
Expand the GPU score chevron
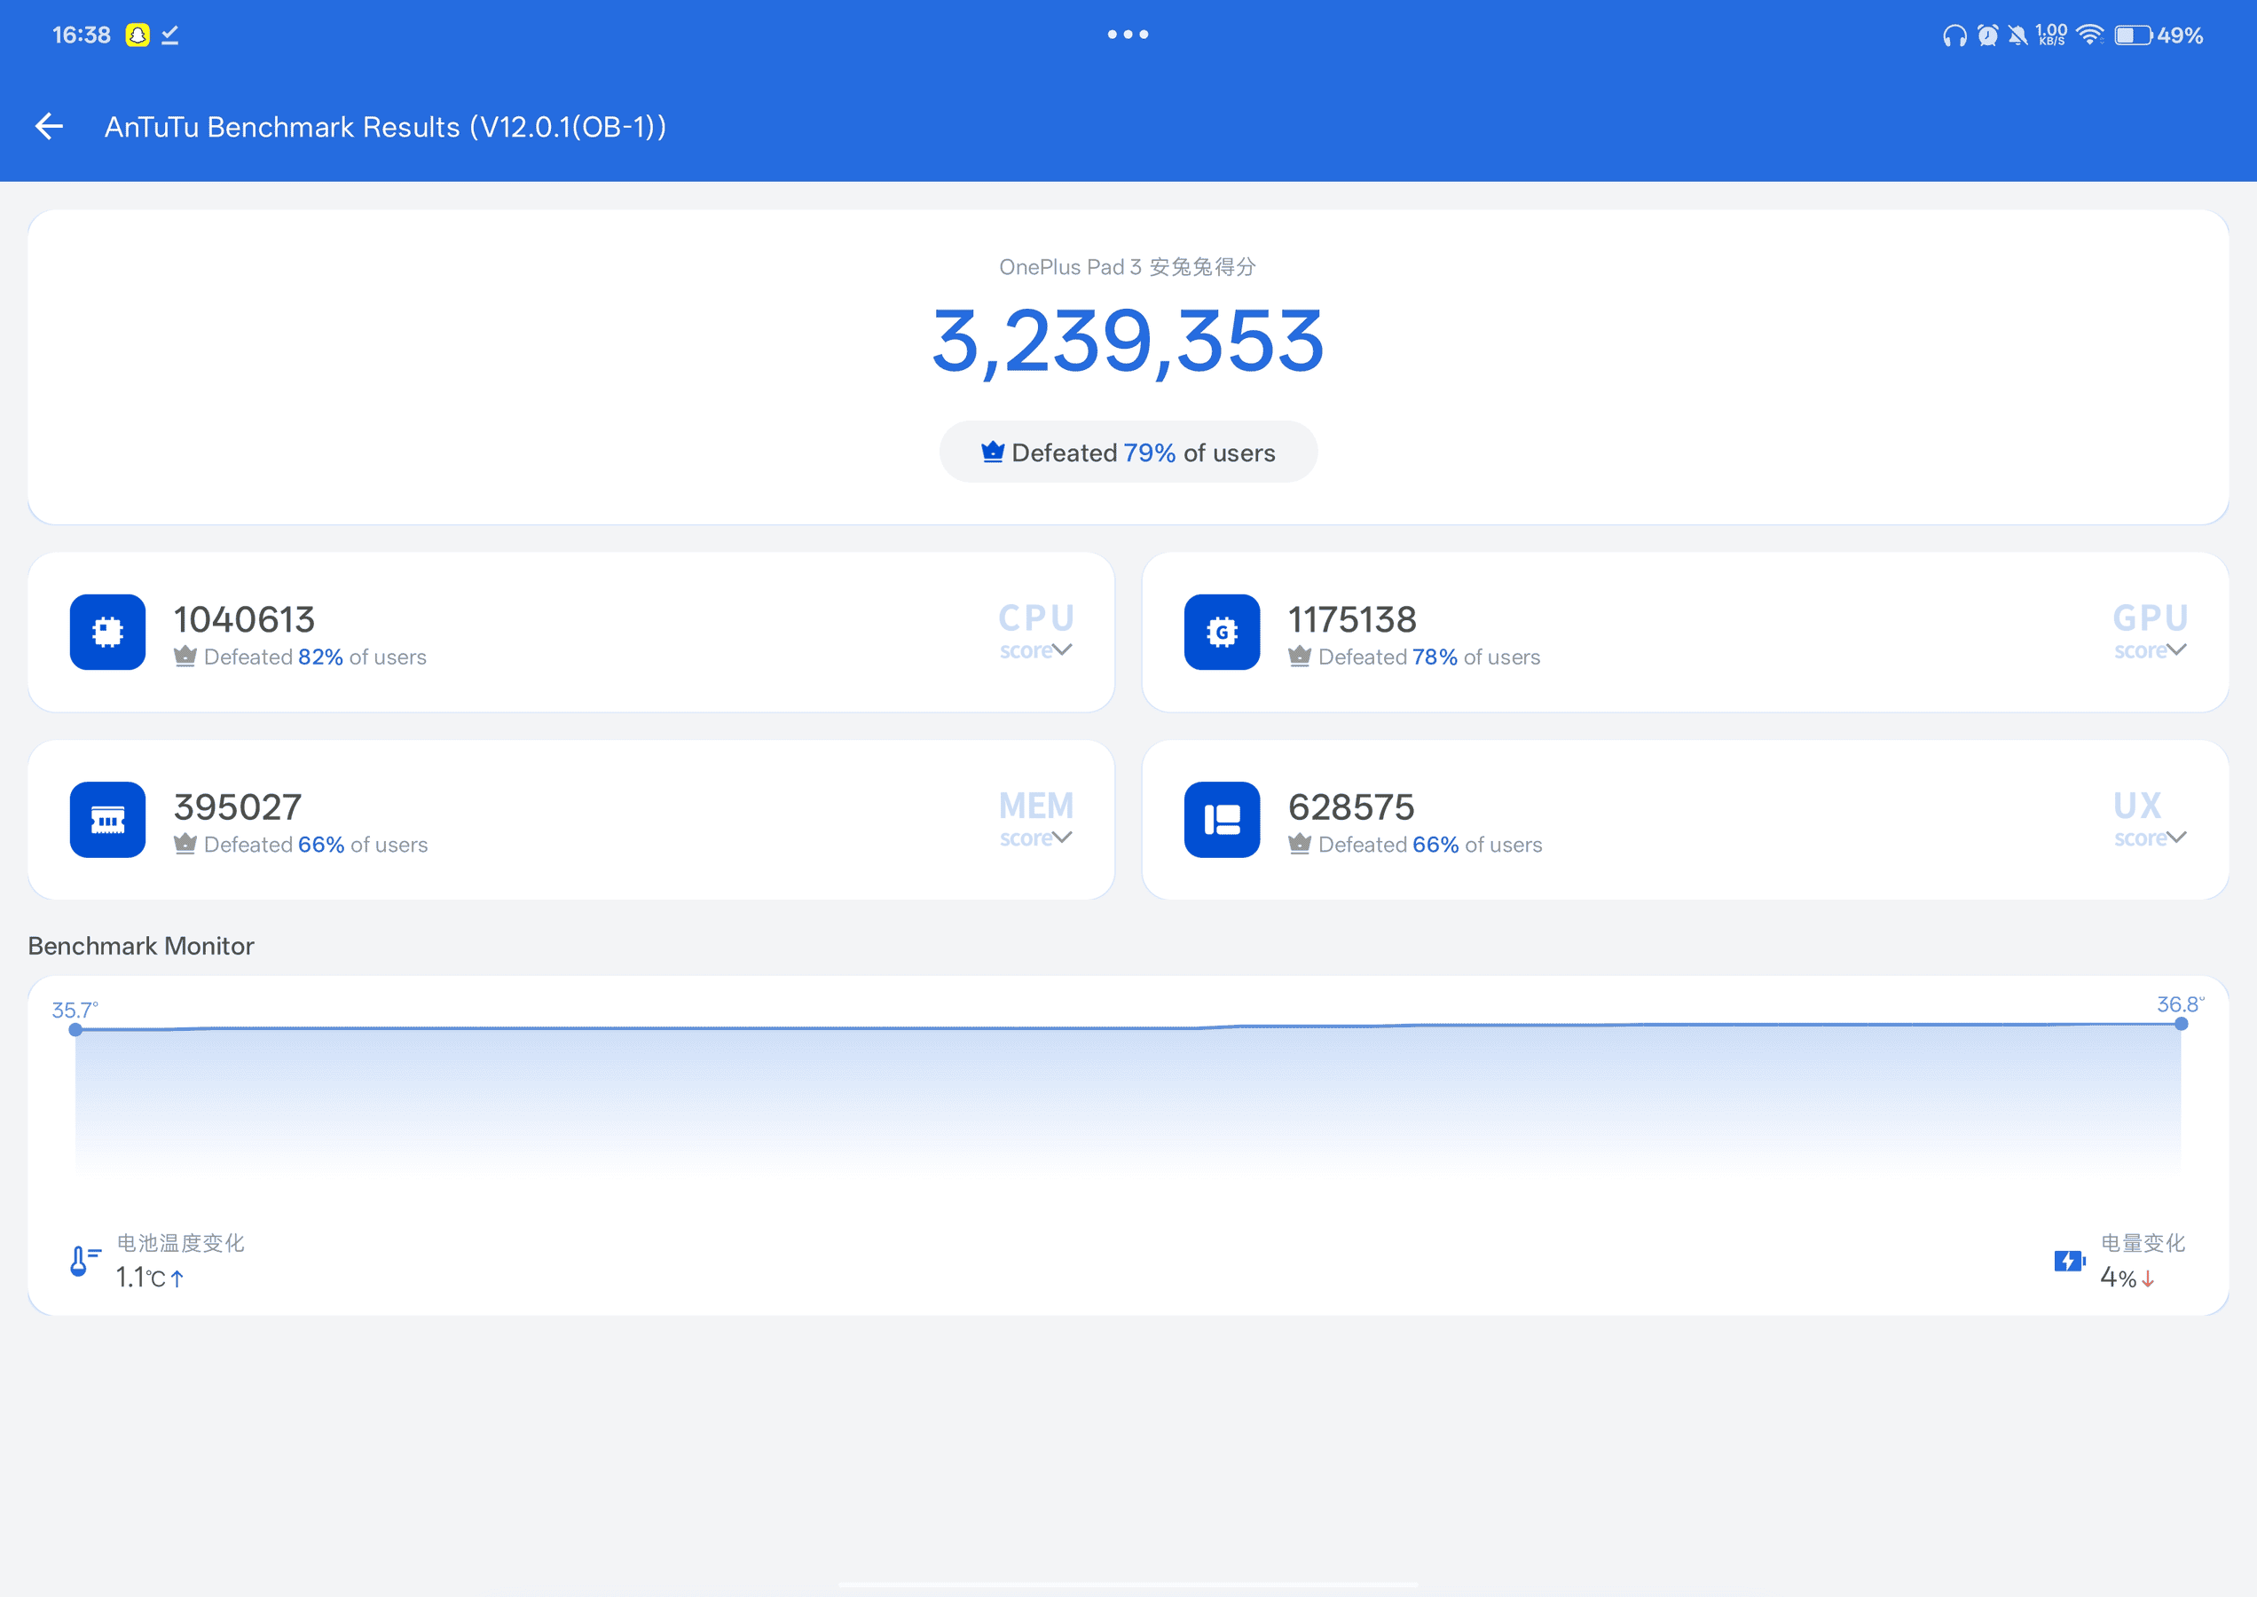pos(2176,650)
